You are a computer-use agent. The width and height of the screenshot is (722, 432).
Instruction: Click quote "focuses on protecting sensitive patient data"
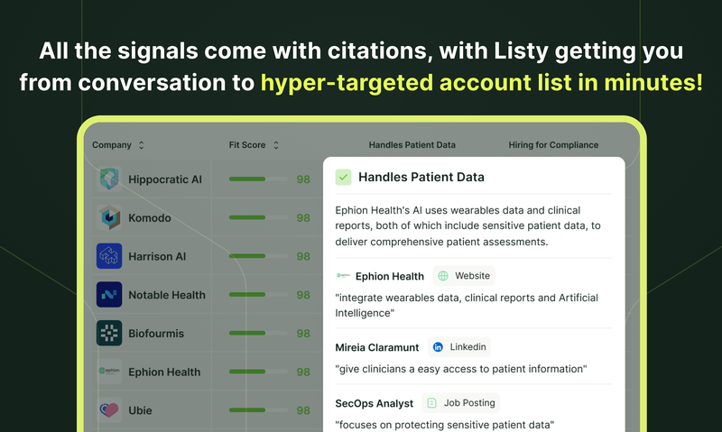[444, 425]
